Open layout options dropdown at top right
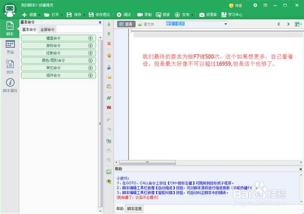This screenshot has width=304, height=214. tap(298, 24)
